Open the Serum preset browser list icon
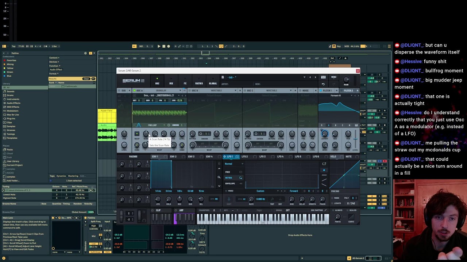 [323, 77]
